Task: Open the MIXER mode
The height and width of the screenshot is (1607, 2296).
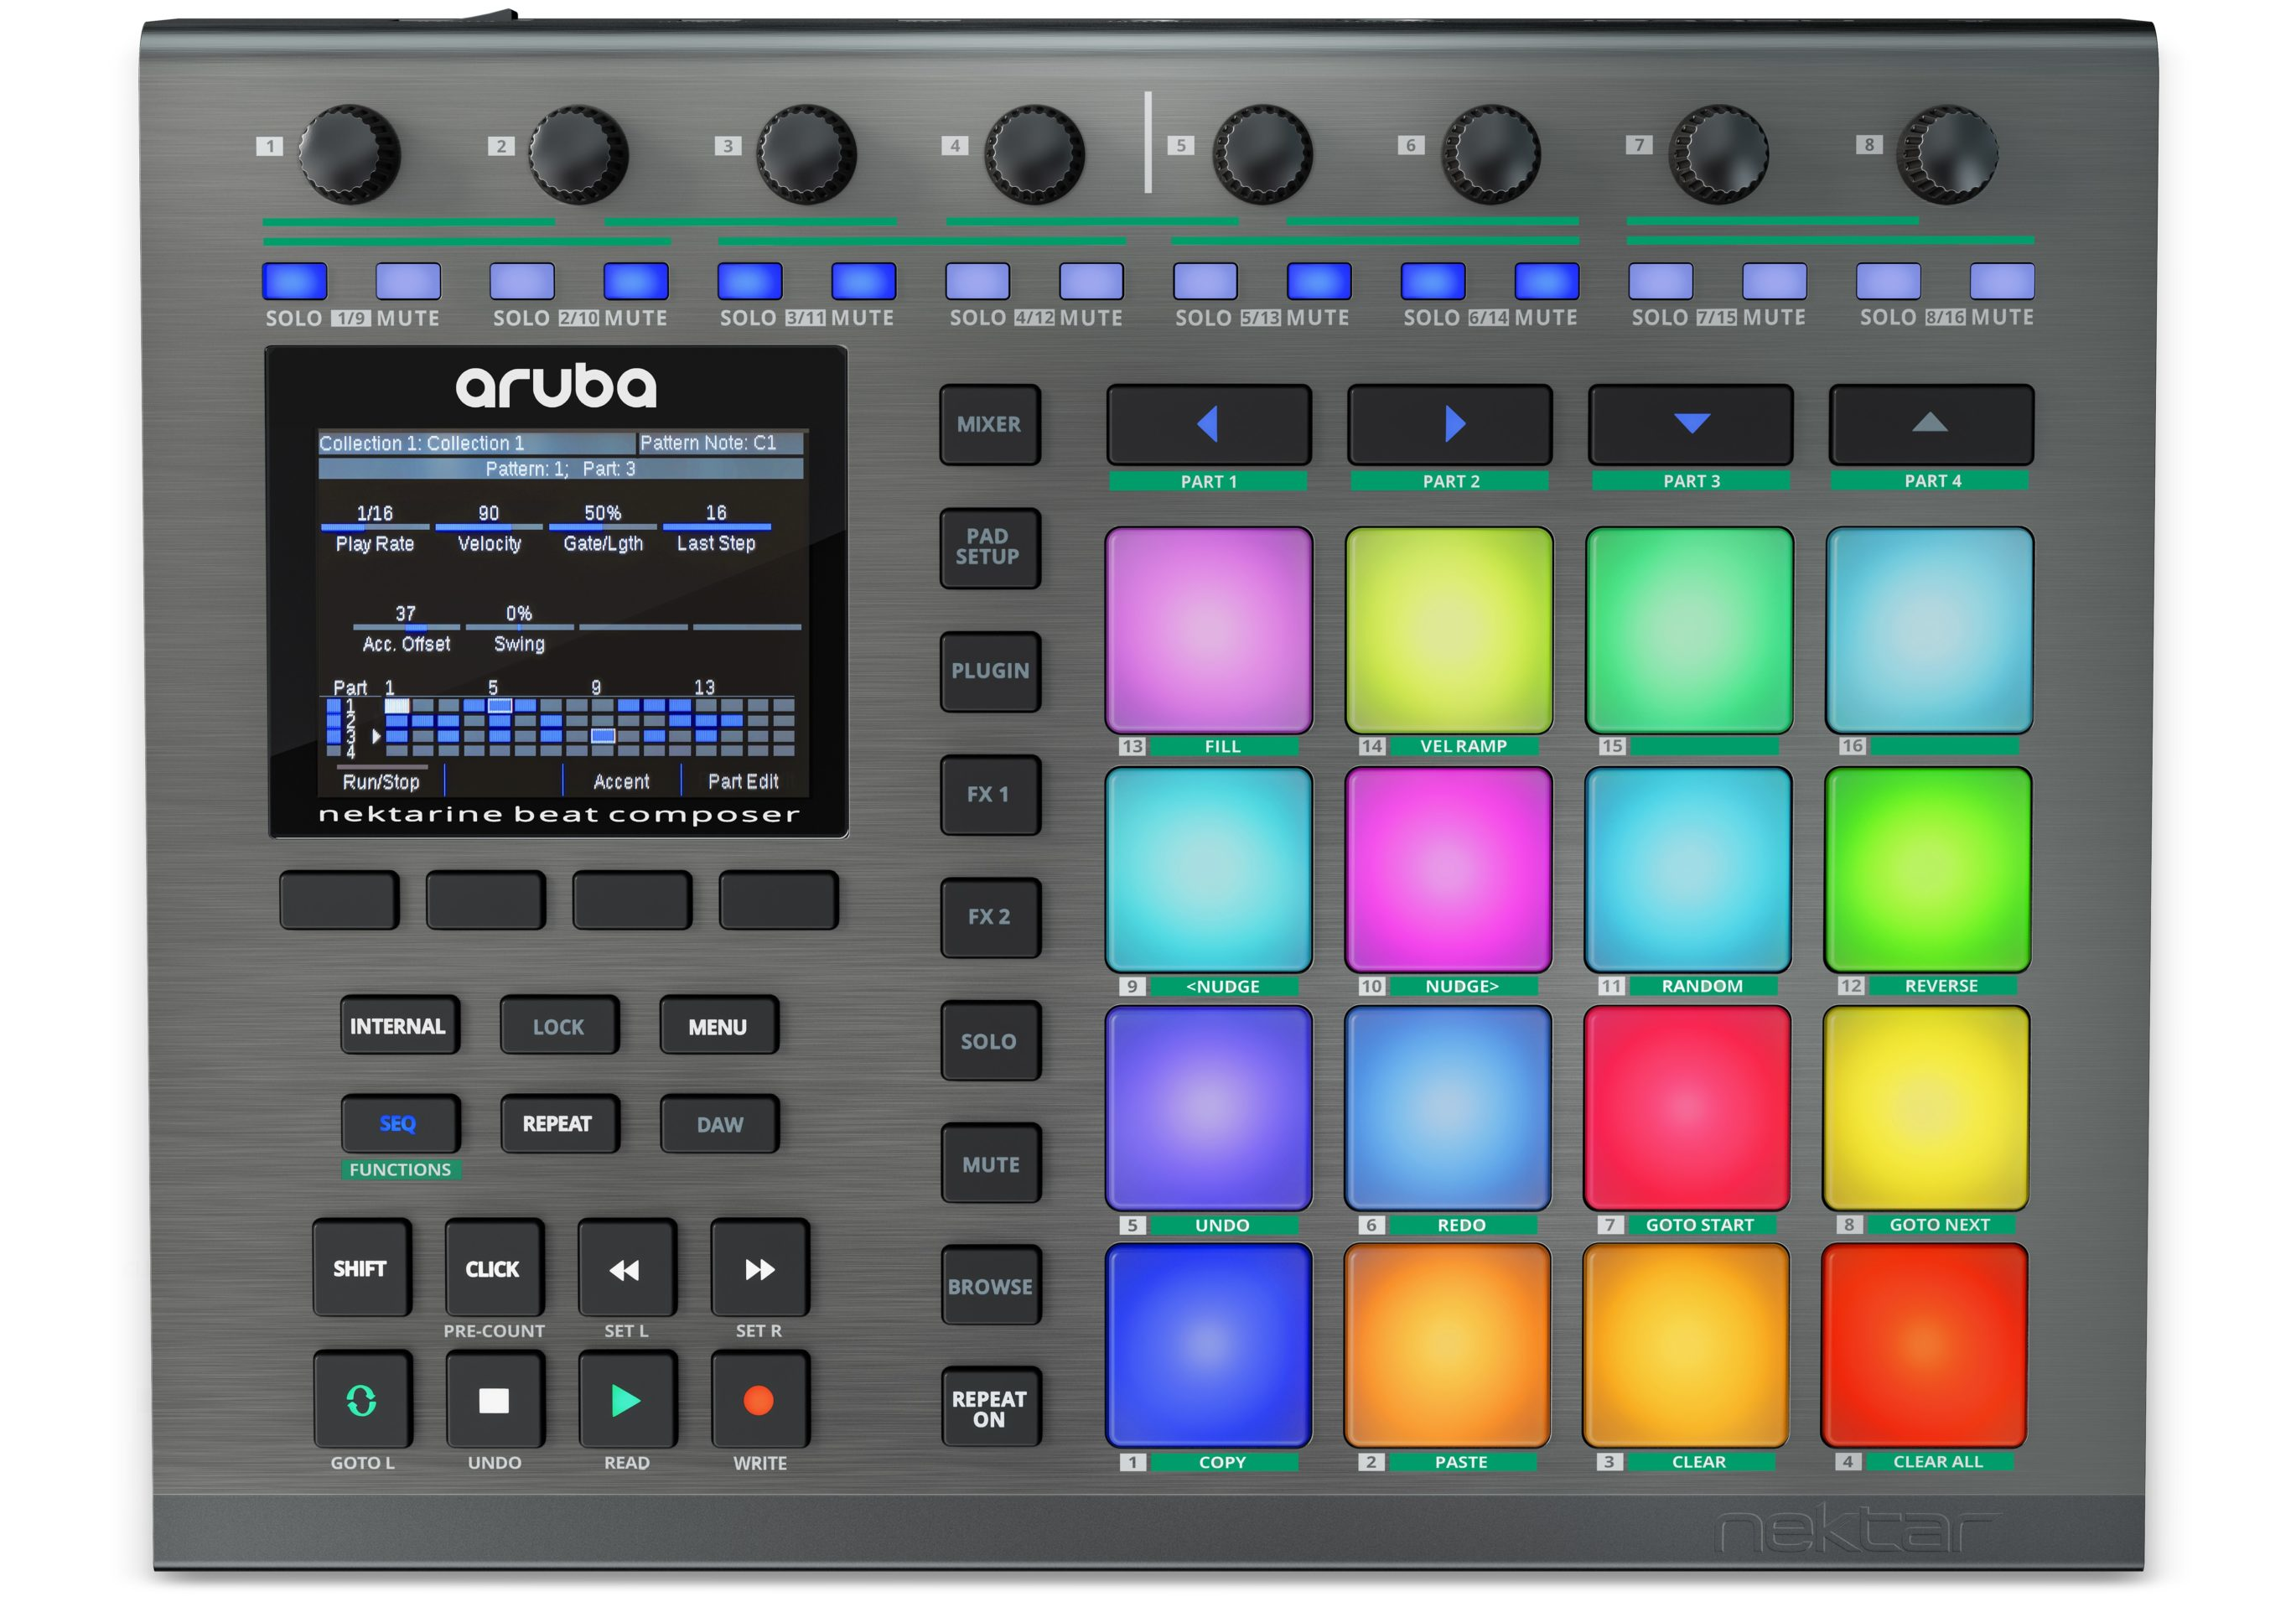Action: (990, 424)
